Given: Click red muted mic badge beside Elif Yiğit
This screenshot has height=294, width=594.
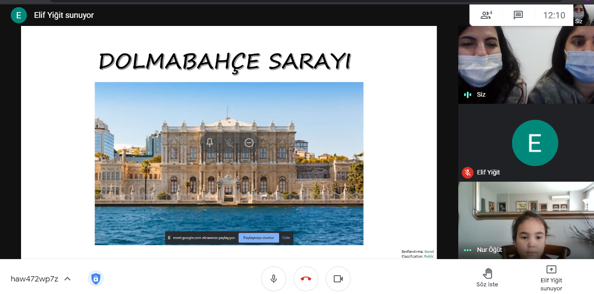Looking at the screenshot, I should [468, 172].
